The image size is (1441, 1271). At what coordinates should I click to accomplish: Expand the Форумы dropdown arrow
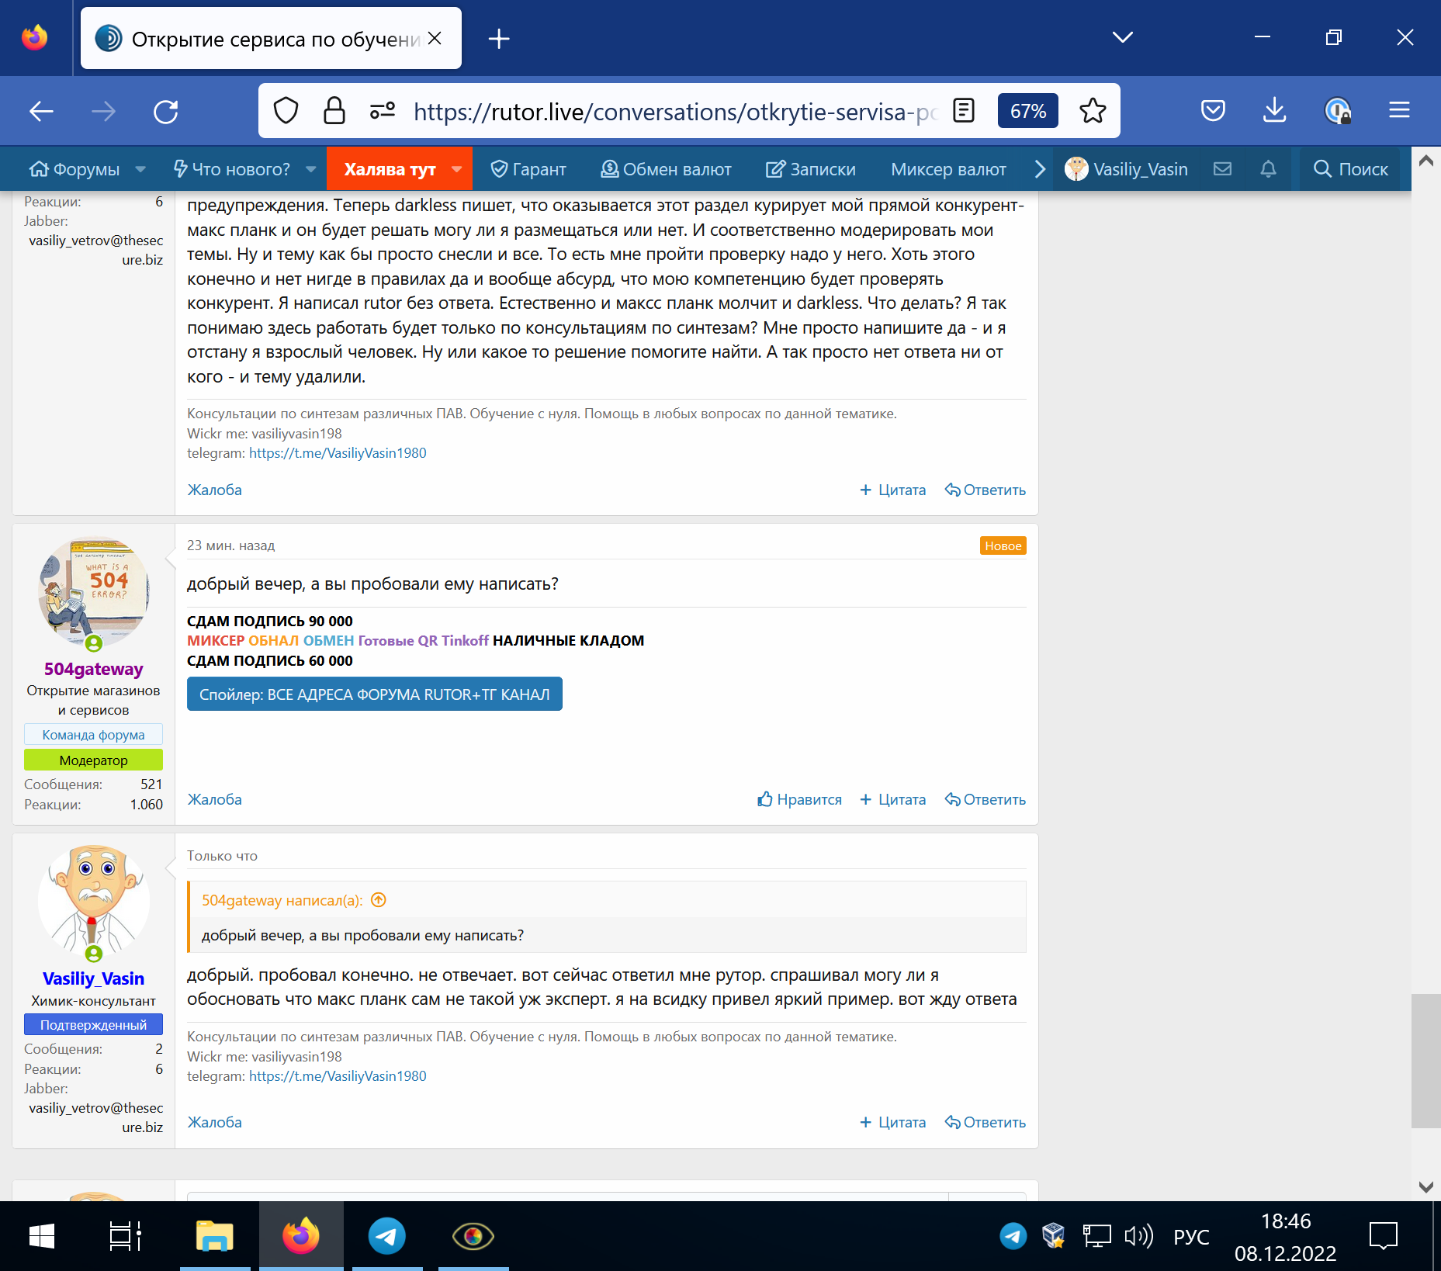(140, 169)
